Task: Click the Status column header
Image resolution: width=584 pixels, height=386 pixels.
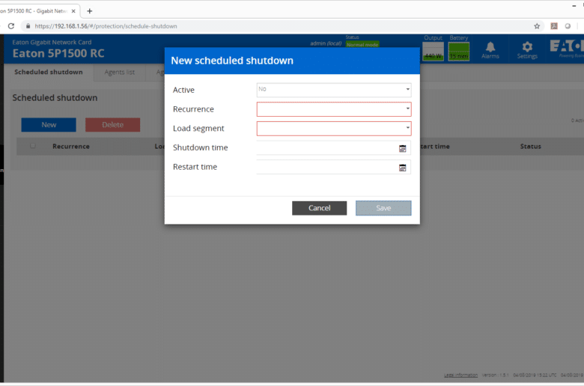Action: click(530, 147)
